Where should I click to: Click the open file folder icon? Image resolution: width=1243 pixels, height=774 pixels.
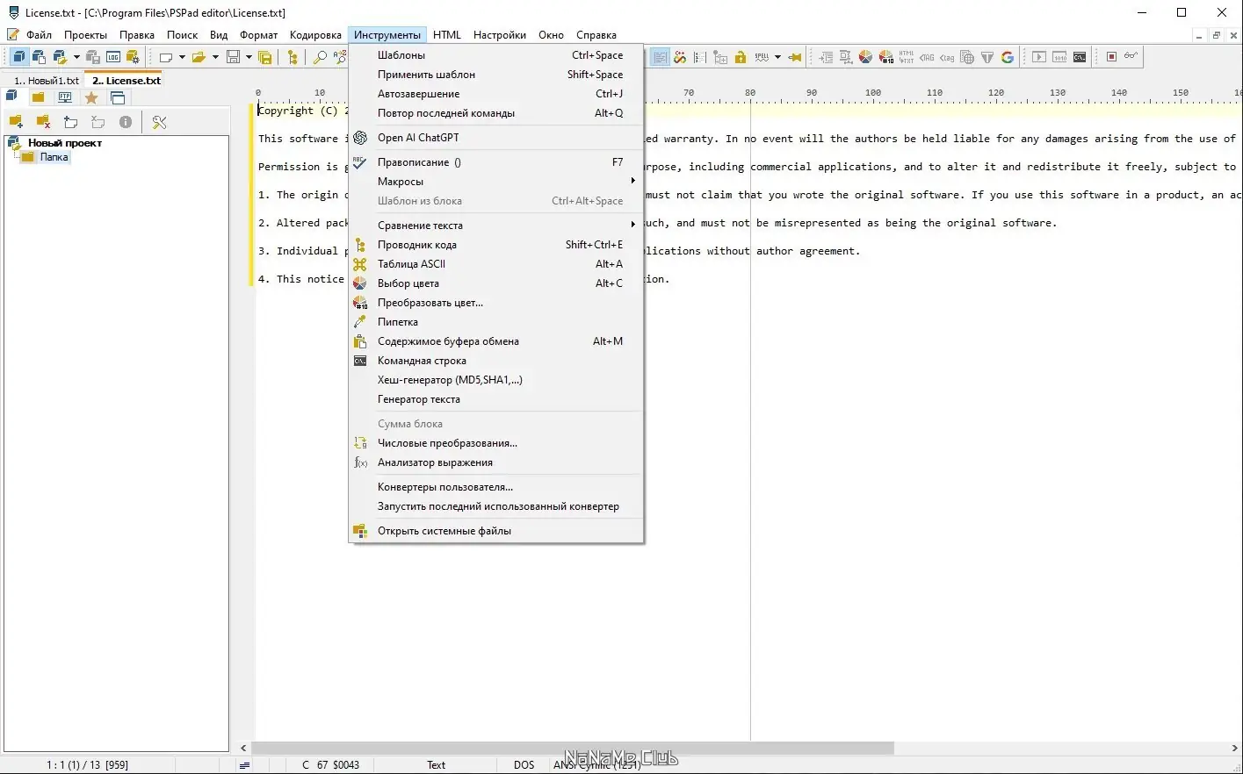tap(199, 57)
